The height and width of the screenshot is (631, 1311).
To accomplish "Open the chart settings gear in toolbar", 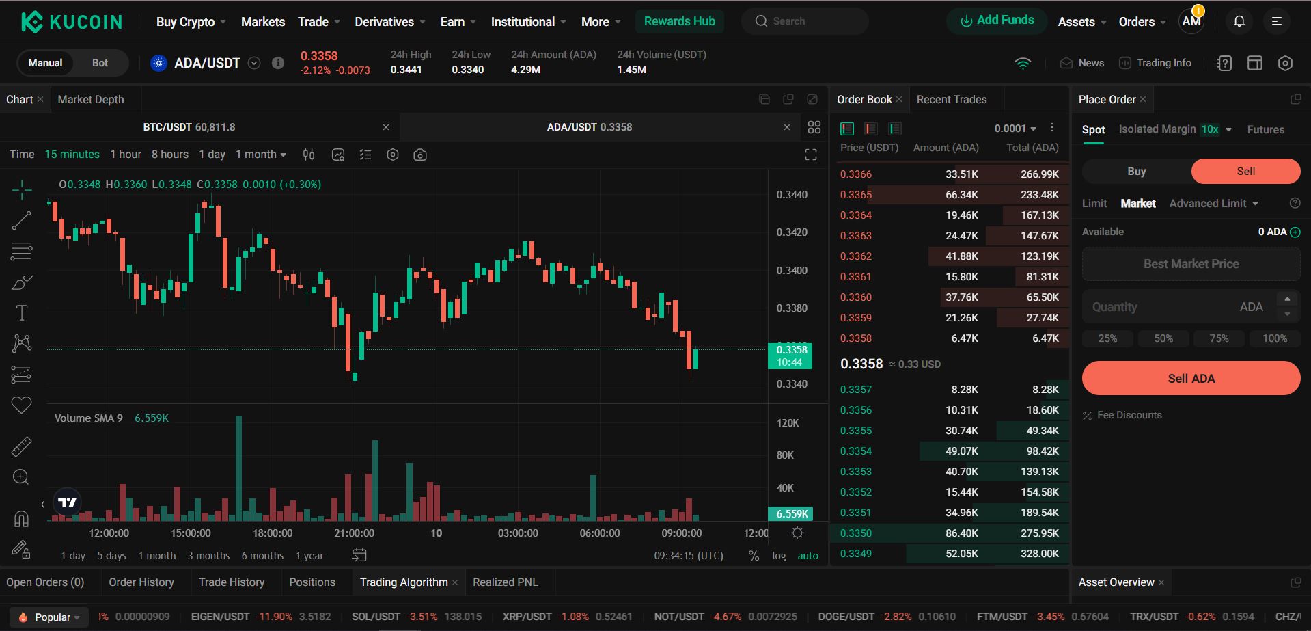I will click(x=393, y=155).
